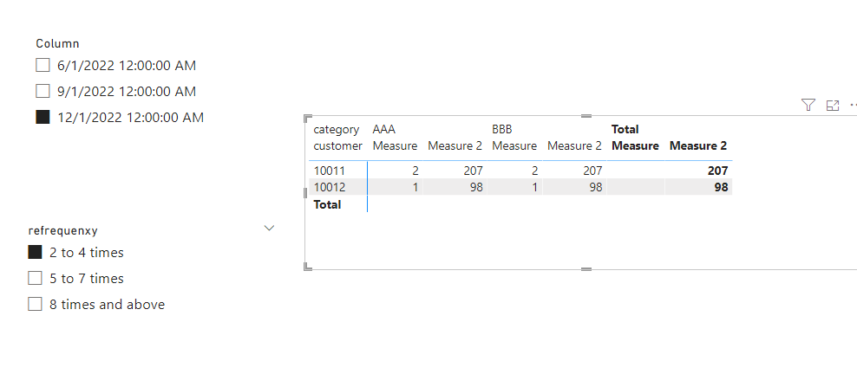Click the BBB column group header

(501, 130)
